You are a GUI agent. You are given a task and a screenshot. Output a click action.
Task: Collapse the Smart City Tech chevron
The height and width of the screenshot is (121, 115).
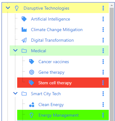(x=15, y=93)
